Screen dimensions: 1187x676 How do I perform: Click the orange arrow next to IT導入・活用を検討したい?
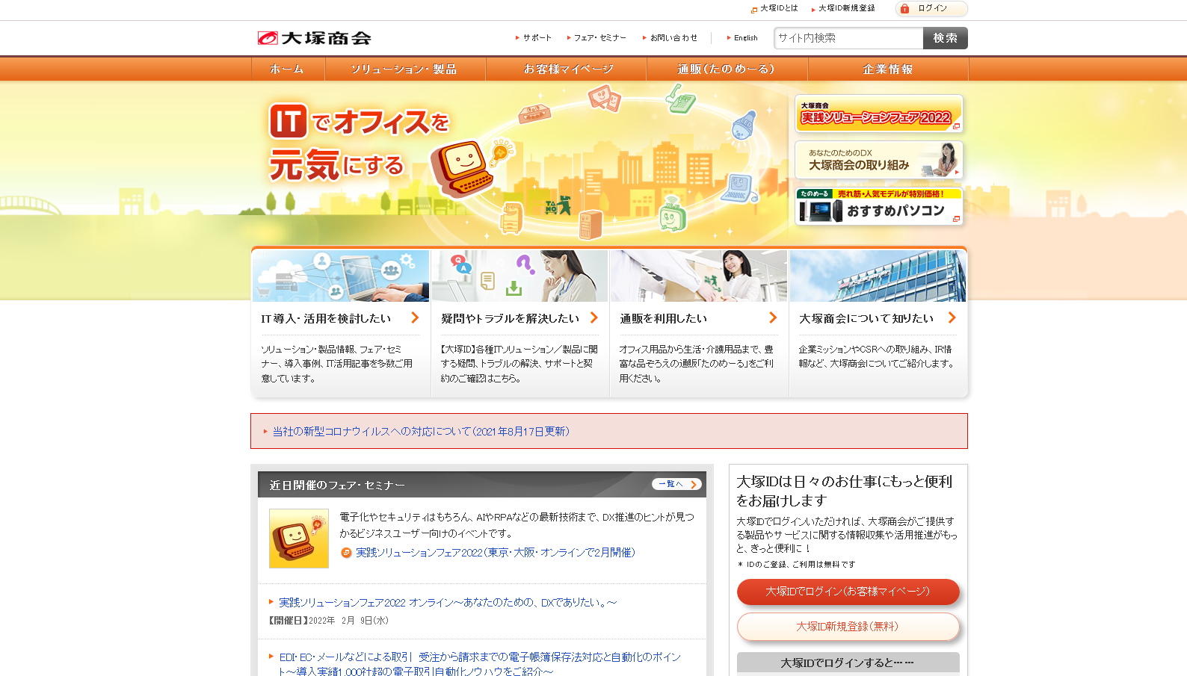click(x=415, y=317)
